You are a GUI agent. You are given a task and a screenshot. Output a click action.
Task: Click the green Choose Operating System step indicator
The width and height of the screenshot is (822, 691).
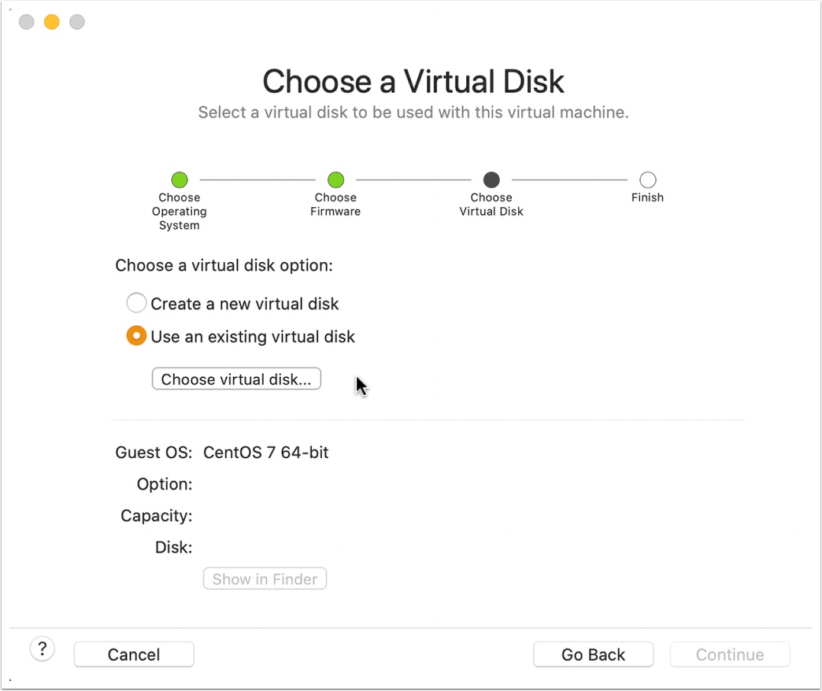180,179
